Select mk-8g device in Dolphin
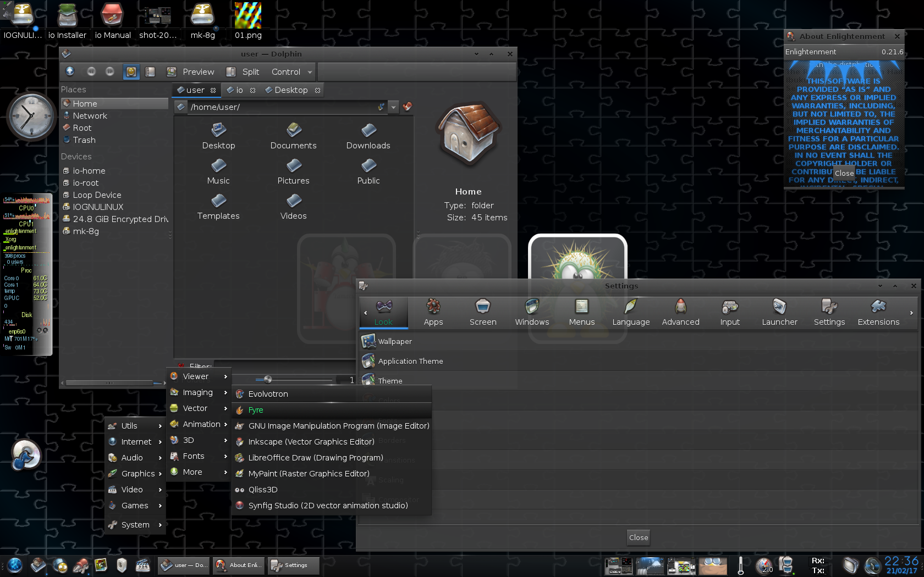 pyautogui.click(x=114, y=231)
